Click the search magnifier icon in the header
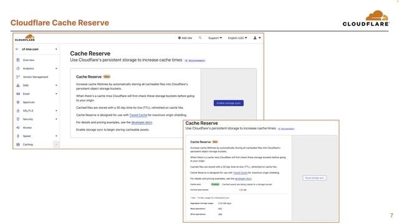 [200, 38]
